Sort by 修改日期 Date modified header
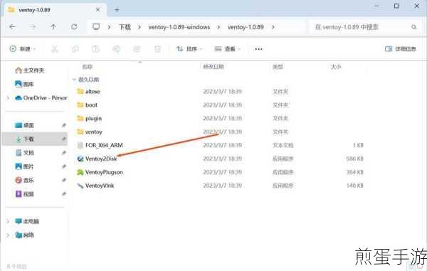The height and width of the screenshot is (271, 427). click(213, 67)
